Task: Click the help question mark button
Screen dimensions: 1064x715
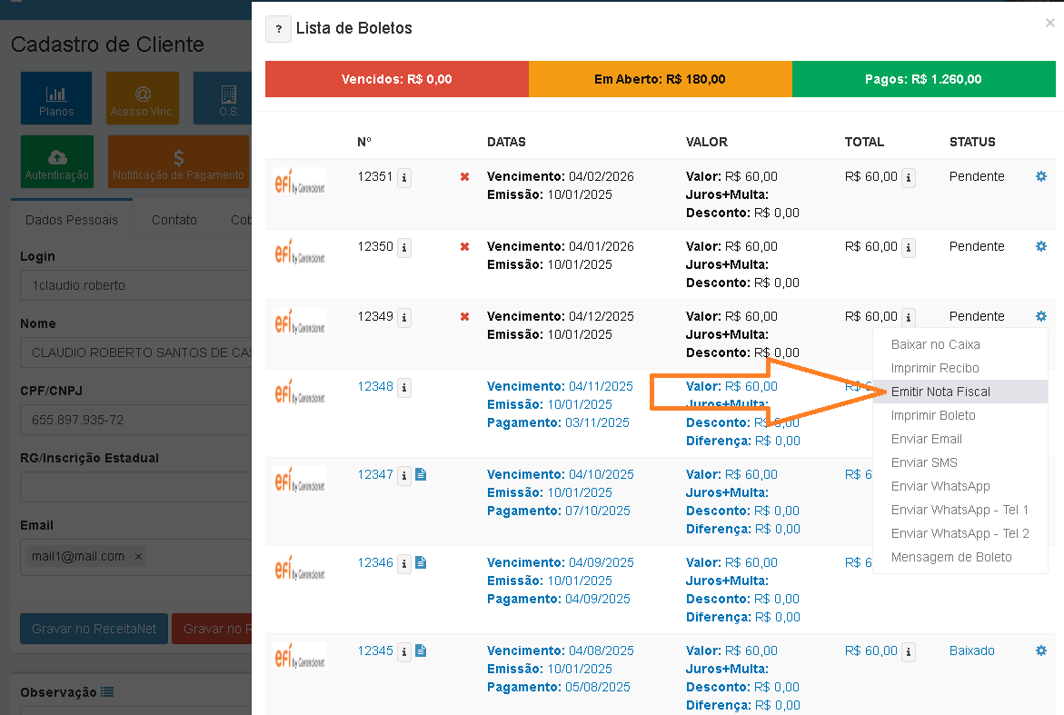Action: (x=278, y=29)
